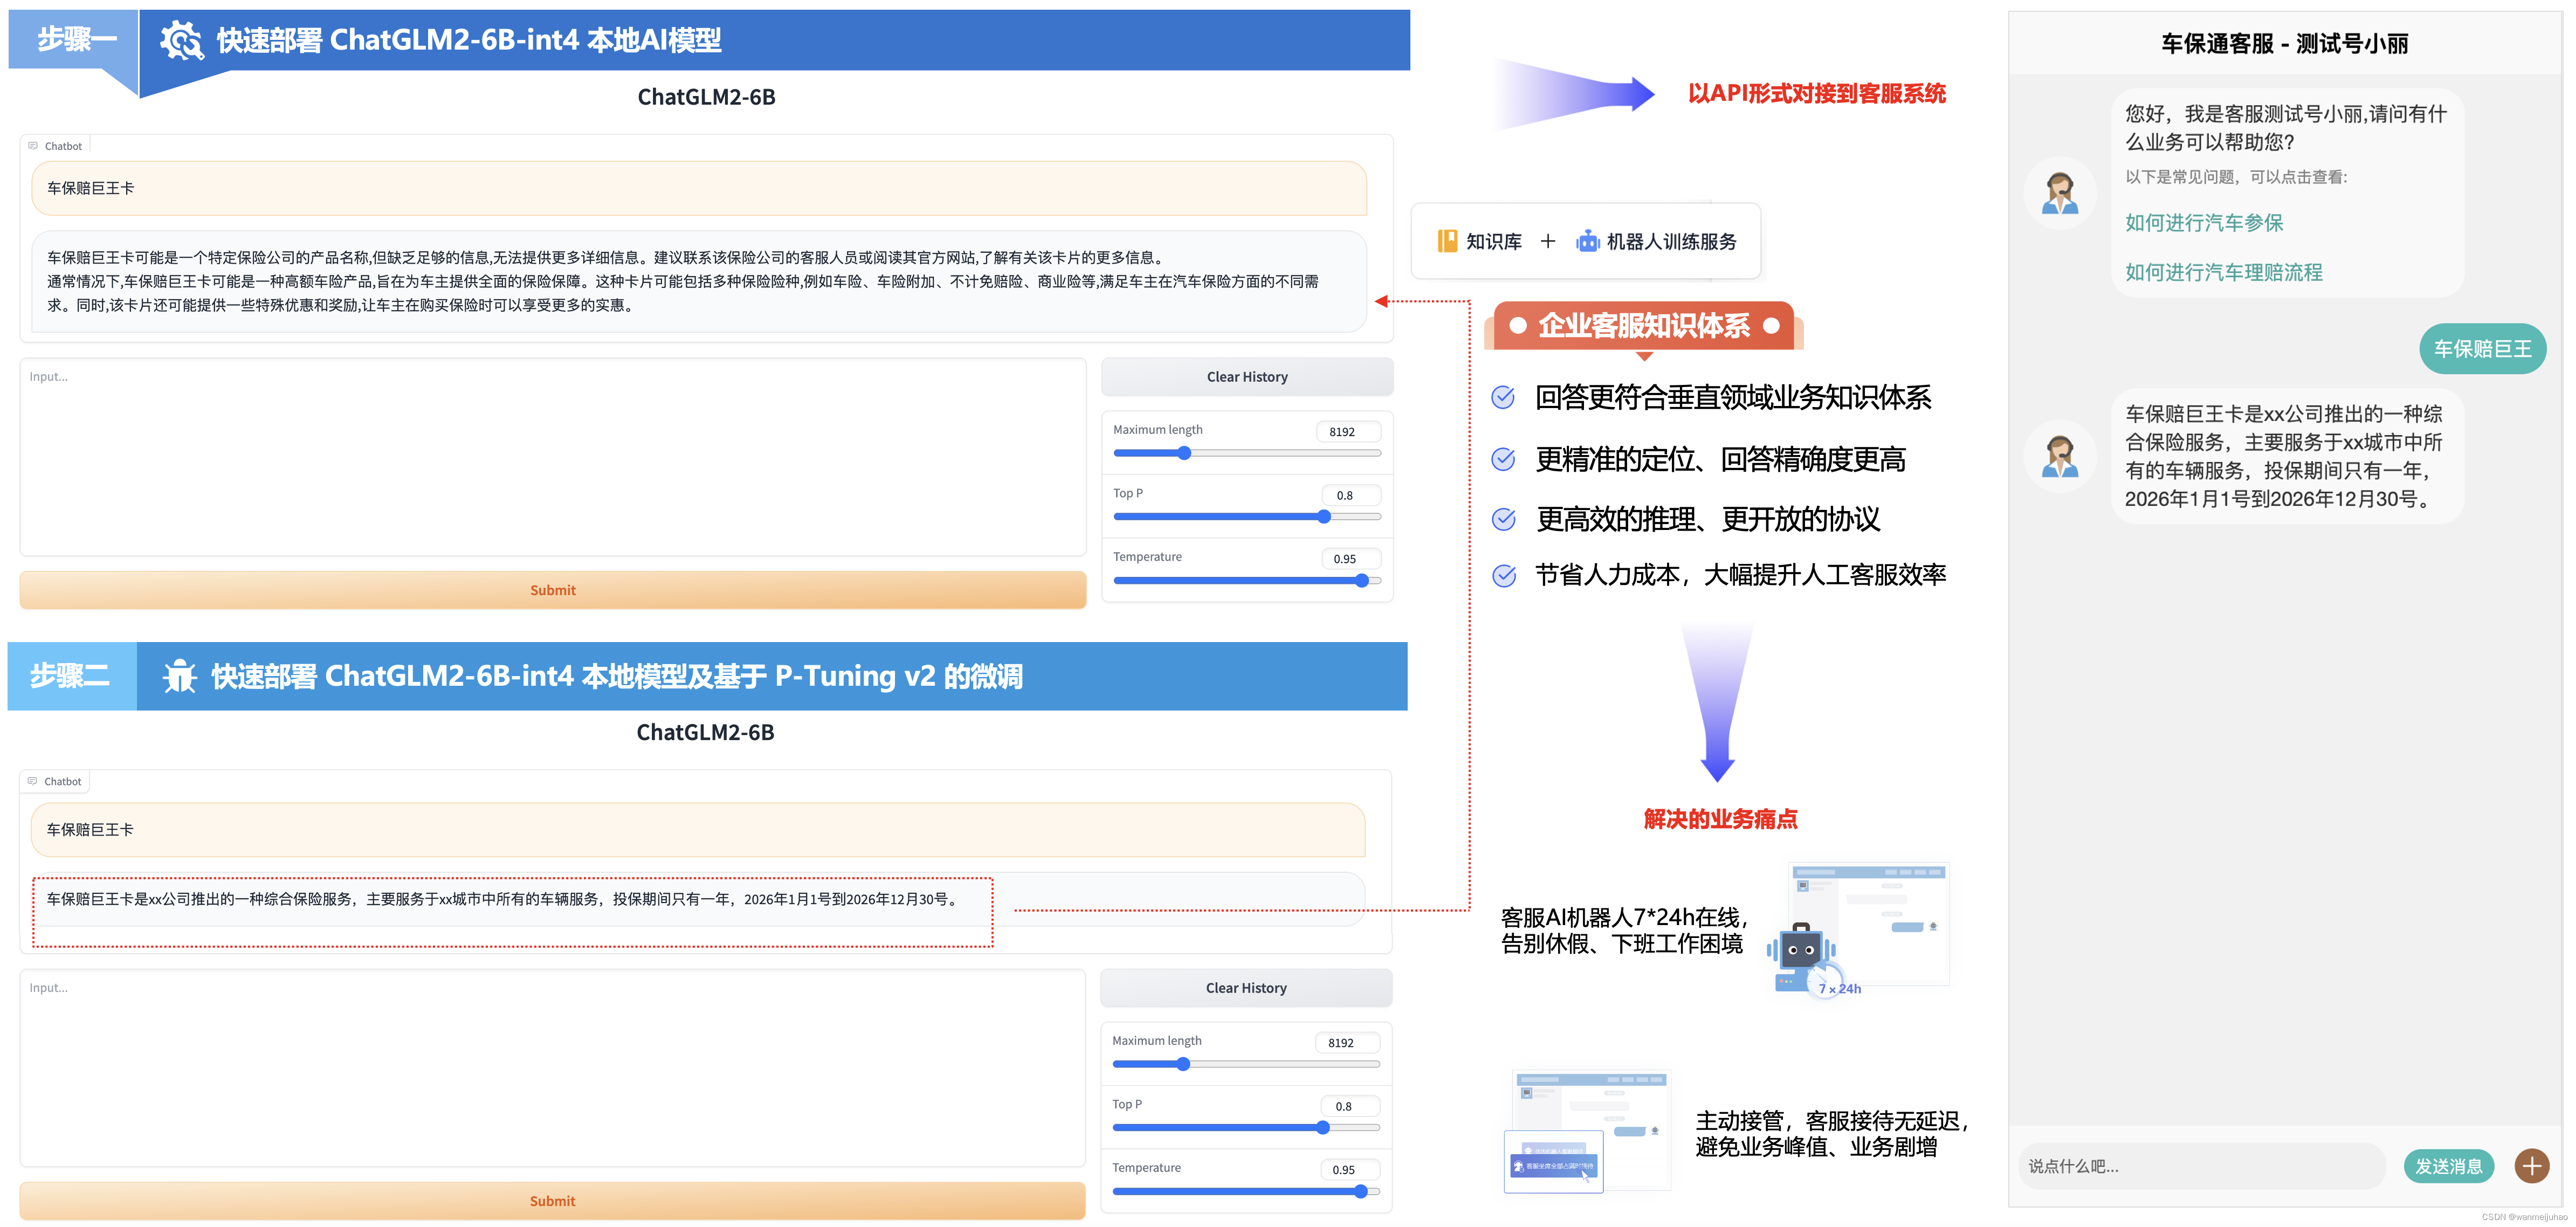The image size is (2576, 1227).
Task: Click the bug icon in the step two banner
Action: (x=180, y=676)
